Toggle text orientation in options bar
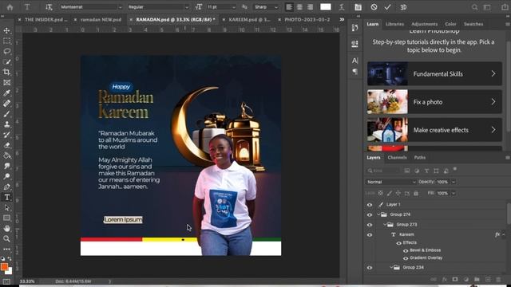 49,7
